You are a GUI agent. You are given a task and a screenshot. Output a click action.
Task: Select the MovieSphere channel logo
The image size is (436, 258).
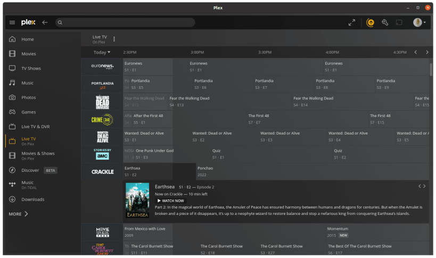point(102,232)
